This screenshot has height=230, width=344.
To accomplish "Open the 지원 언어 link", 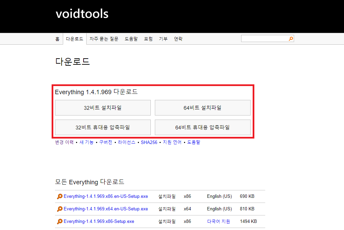I will tap(172, 142).
